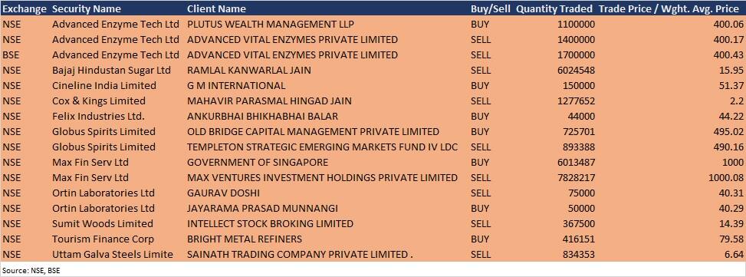Image resolution: width=746 pixels, height=277 pixels.
Task: Click the Client Name column header
Action: coord(216,8)
